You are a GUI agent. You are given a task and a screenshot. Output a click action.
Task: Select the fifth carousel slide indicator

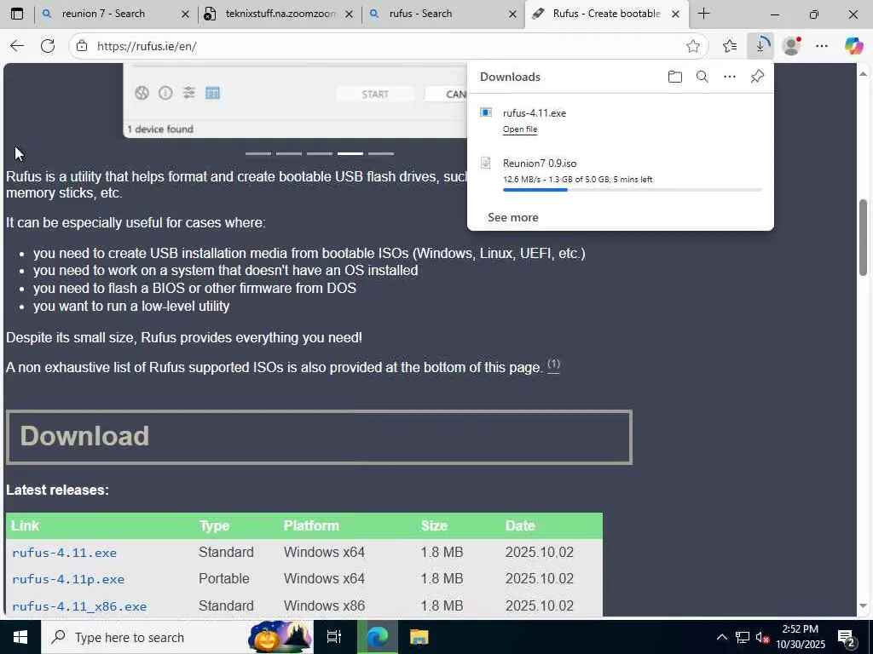pyautogui.click(x=381, y=153)
